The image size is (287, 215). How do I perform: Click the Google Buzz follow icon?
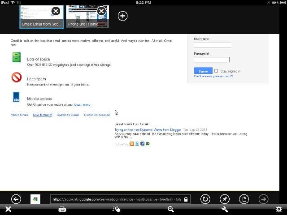point(148,144)
